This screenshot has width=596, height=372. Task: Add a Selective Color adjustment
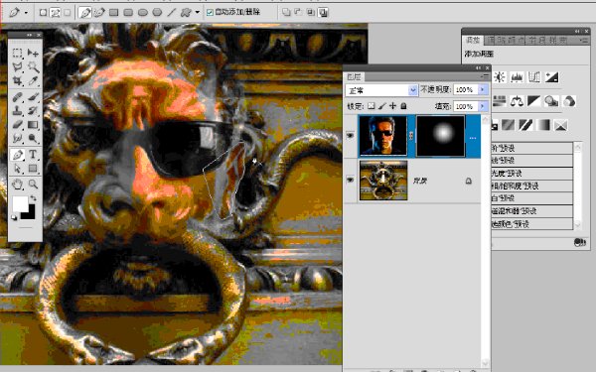(x=560, y=125)
